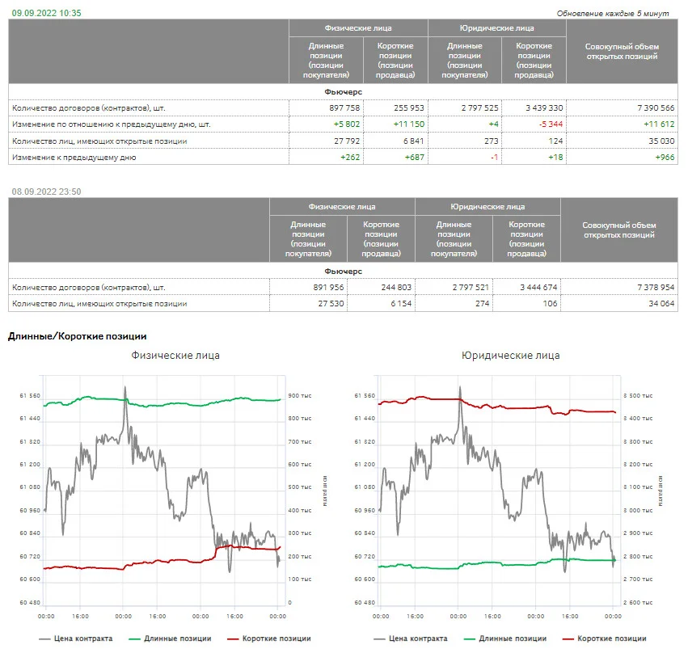
Task: Click the change value +966
Action: coord(665,157)
